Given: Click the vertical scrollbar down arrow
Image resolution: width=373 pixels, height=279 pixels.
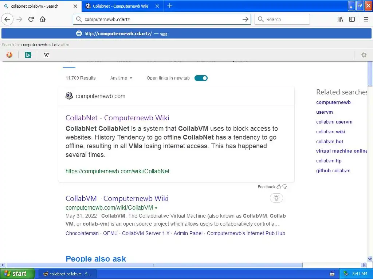Looking at the screenshot, I should coord(370,259).
